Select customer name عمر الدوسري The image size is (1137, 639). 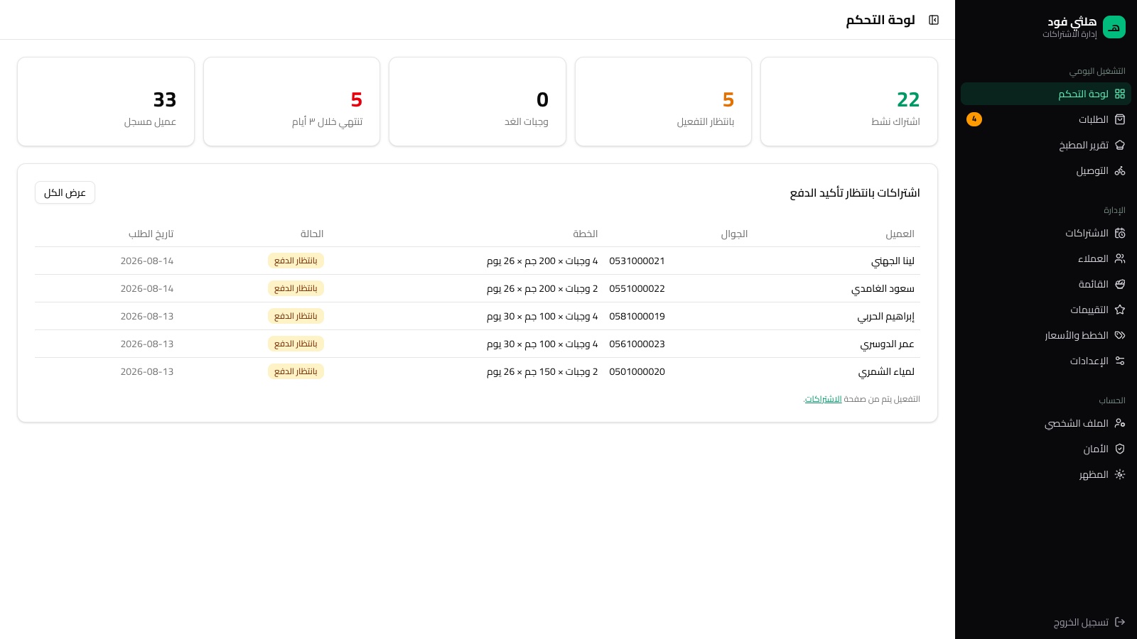[887, 344]
